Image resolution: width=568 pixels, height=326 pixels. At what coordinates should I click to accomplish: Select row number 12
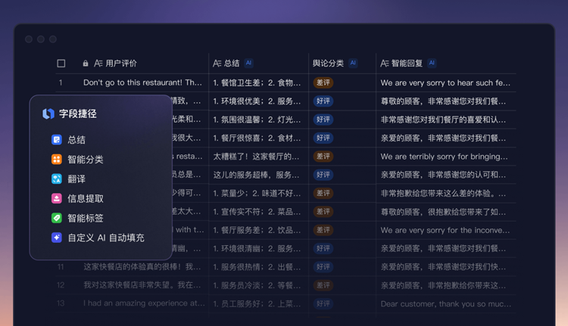point(61,285)
